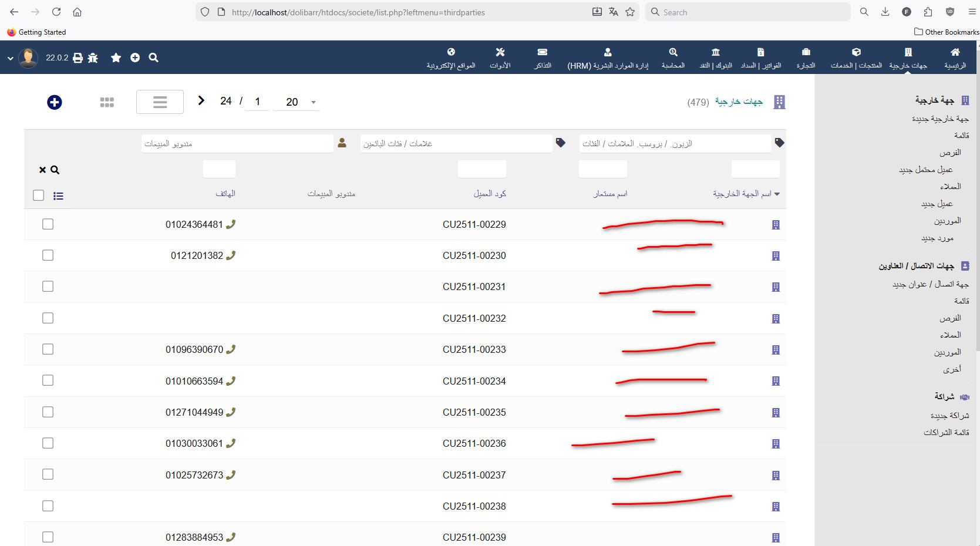The height and width of the screenshot is (546, 980).
Task: Click the magnifier search icon in filter row
Action: click(55, 170)
